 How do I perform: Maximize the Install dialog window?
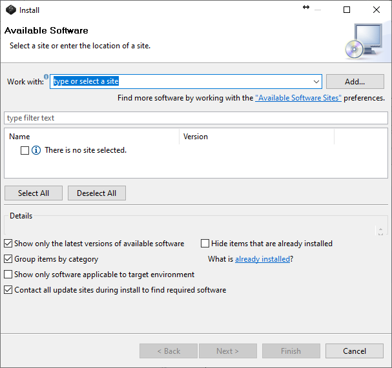(347, 10)
